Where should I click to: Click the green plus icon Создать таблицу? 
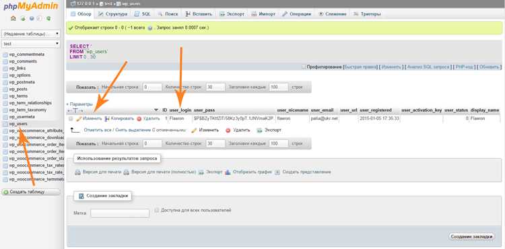click(5, 192)
